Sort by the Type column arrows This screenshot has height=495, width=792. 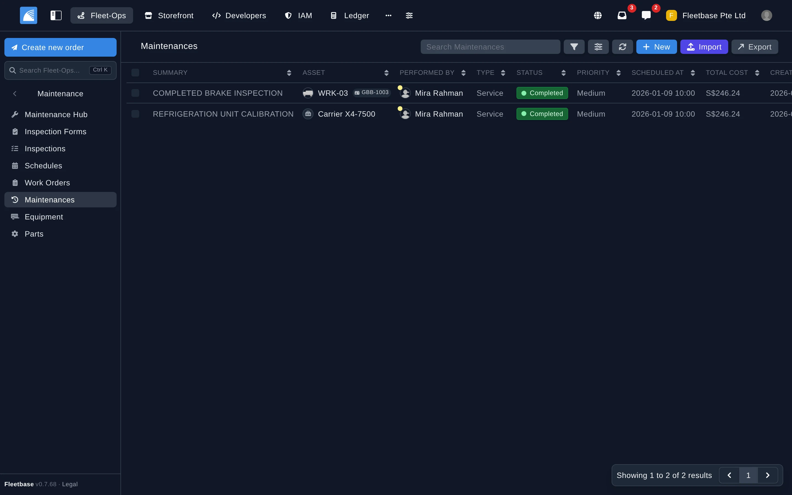[x=503, y=73]
